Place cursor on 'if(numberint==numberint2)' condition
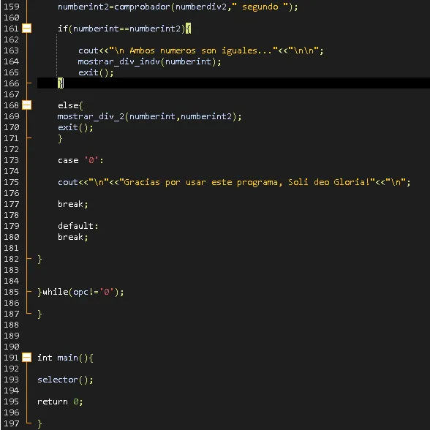 (x=121, y=29)
